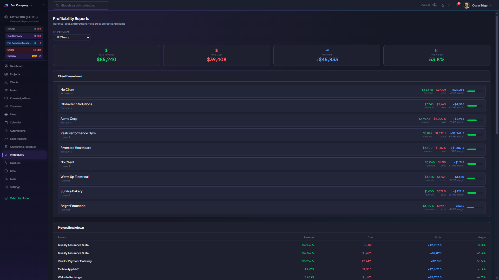Viewport: 499px width, 280px height.
Task: Open the Tuesday beta row
Action: click(24, 56)
